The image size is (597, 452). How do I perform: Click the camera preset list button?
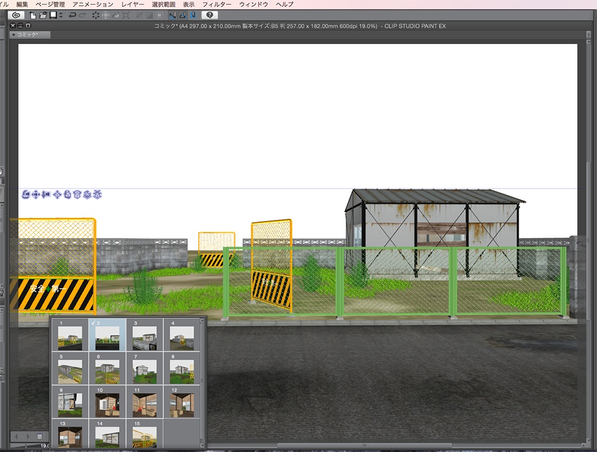(39, 436)
